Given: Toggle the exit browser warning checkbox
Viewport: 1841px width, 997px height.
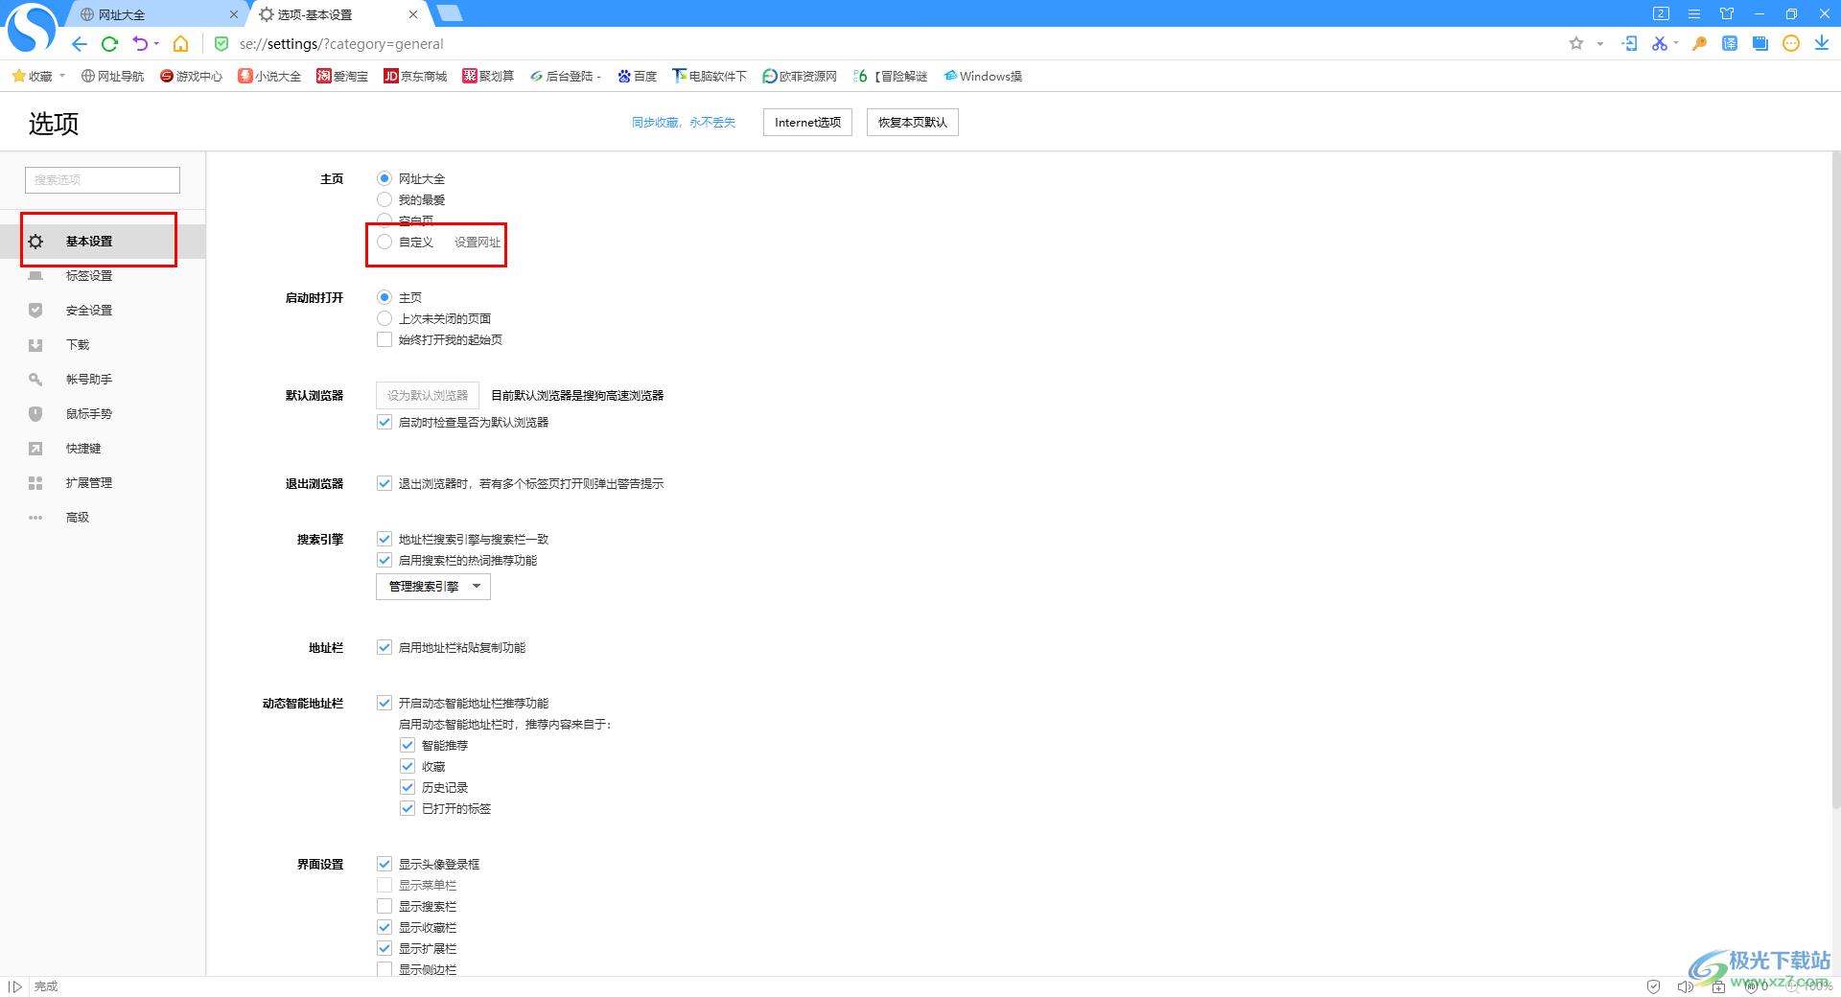Looking at the screenshot, I should coord(385,483).
